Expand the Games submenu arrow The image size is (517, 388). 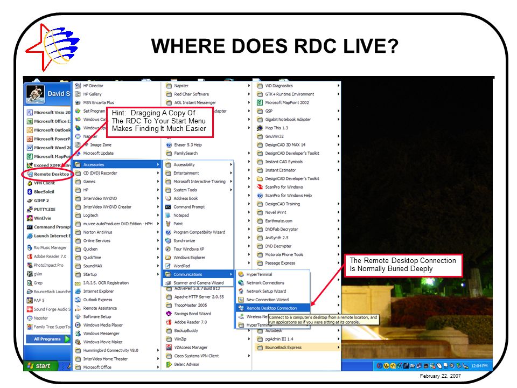coord(158,182)
